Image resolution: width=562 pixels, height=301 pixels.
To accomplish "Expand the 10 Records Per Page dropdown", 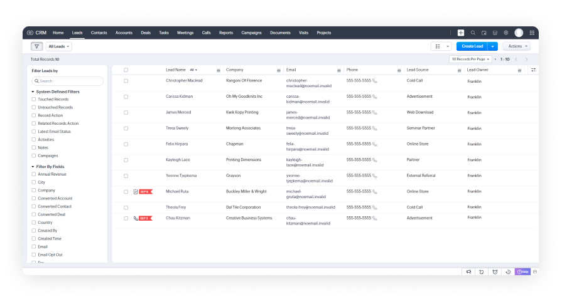I will click(471, 59).
